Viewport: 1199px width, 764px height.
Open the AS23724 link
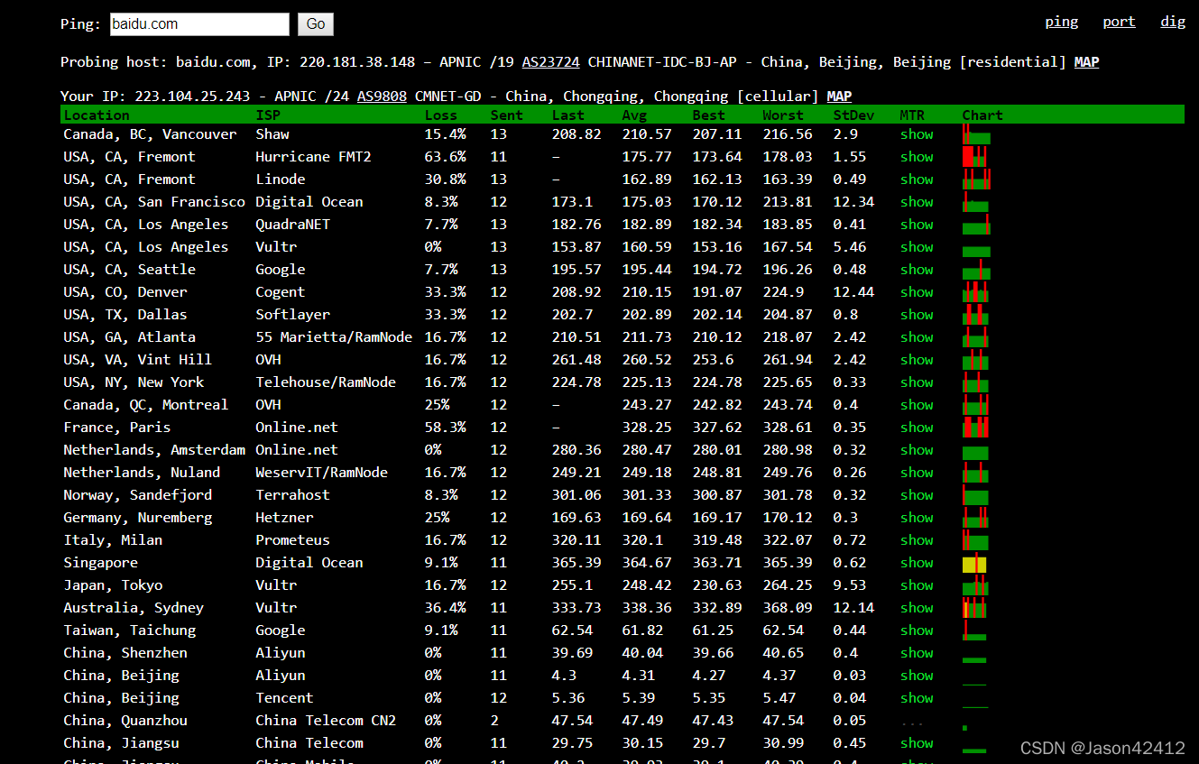coord(550,62)
